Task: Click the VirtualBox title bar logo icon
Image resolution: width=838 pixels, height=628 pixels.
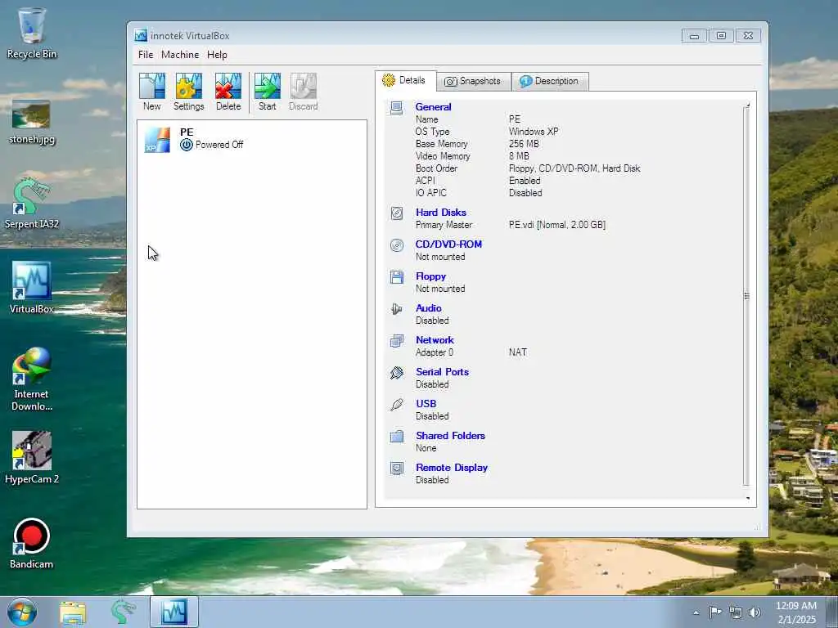Action: (x=141, y=36)
